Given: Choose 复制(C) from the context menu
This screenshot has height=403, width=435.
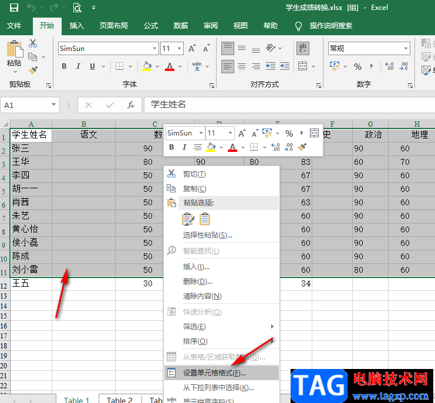Looking at the screenshot, I should 222,189.
